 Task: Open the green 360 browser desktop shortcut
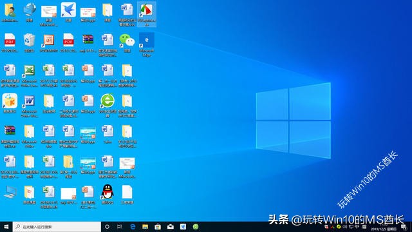(x=108, y=105)
